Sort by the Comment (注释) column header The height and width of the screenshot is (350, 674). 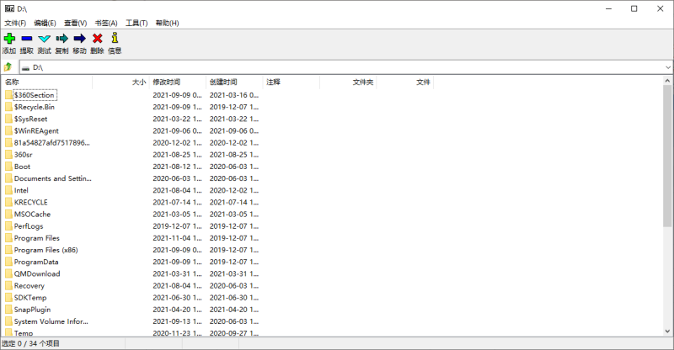[291, 82]
